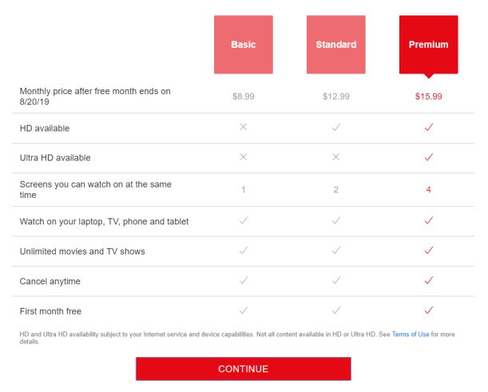
Task: Click the Basic Cancel anytime checkmark
Action: tap(244, 280)
